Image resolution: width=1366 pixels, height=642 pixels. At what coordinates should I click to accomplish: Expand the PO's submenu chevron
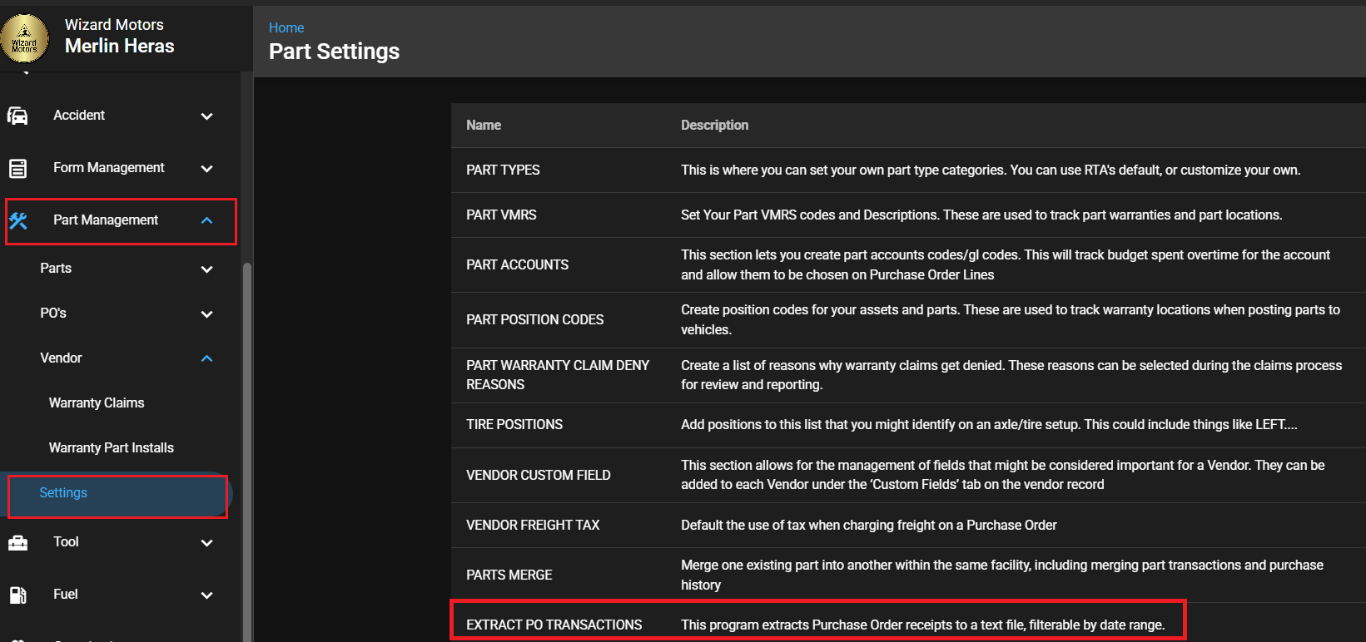206,314
